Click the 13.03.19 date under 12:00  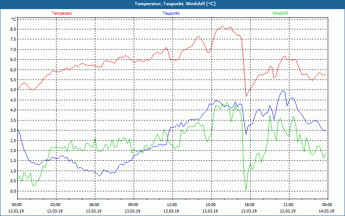(171, 211)
